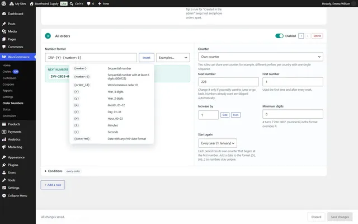Image resolution: width=358 pixels, height=224 pixels.
Task: Open the Ctrl+K search command
Action: pyautogui.click(x=77, y=4)
